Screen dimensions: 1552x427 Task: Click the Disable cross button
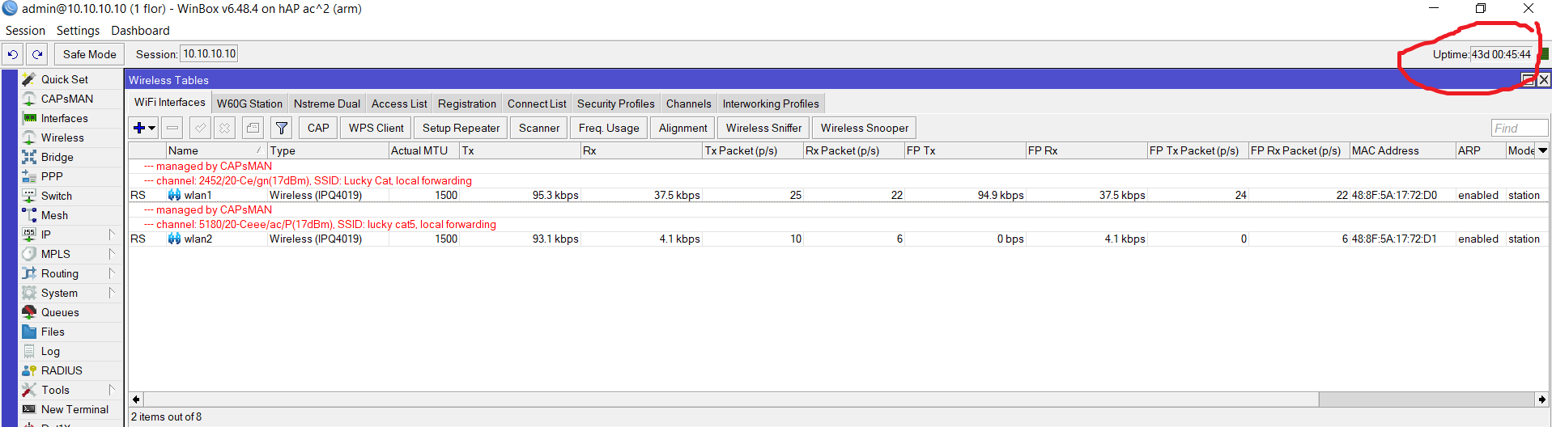point(225,128)
